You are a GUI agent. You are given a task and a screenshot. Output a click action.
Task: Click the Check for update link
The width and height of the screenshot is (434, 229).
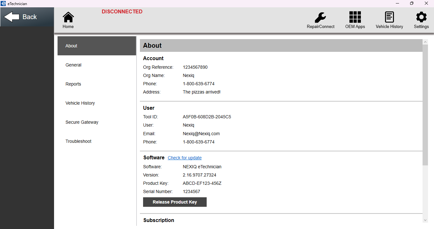[x=185, y=158]
